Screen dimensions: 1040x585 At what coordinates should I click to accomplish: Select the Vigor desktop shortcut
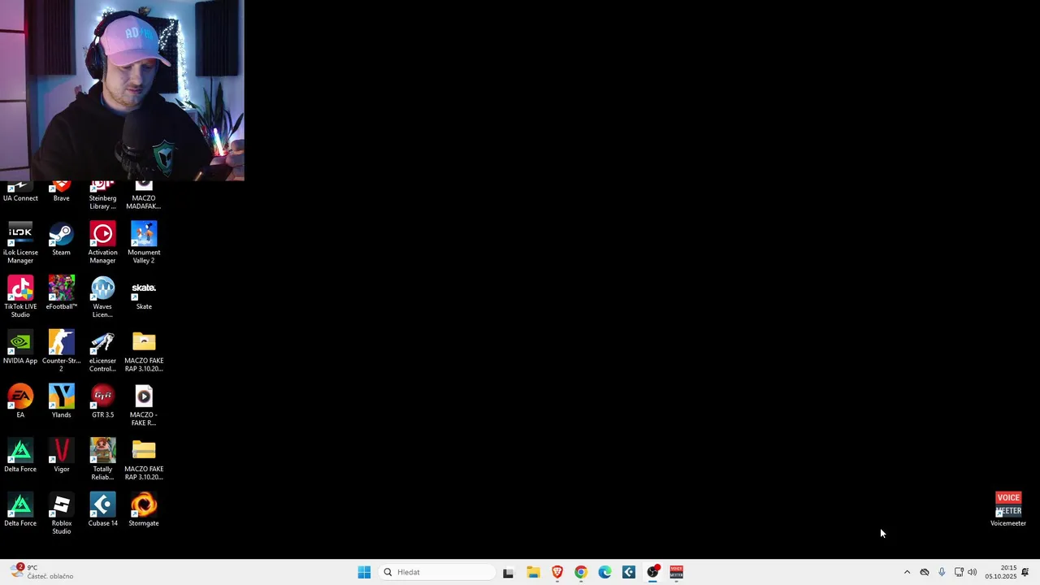(x=61, y=455)
